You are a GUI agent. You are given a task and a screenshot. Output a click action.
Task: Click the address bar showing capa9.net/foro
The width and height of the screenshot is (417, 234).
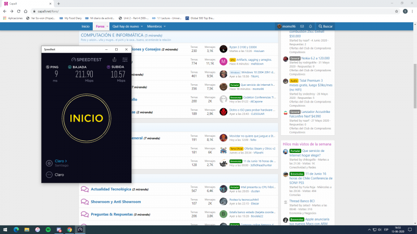click(156, 10)
